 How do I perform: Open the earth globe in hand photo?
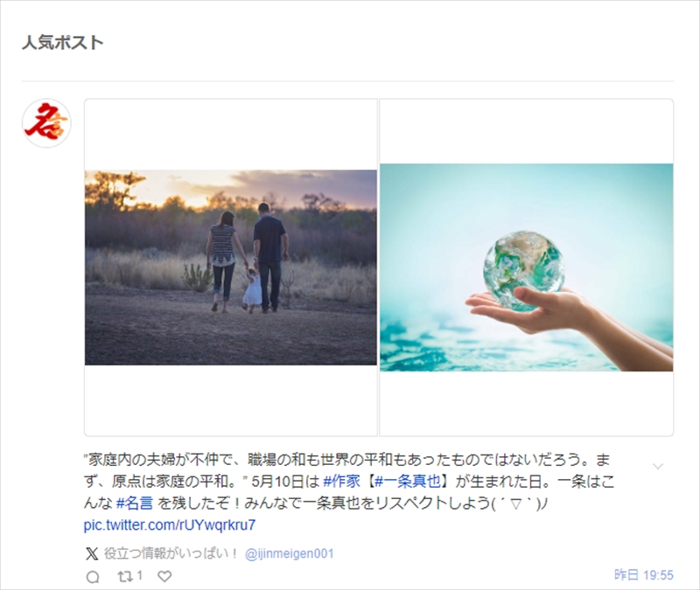tap(527, 267)
